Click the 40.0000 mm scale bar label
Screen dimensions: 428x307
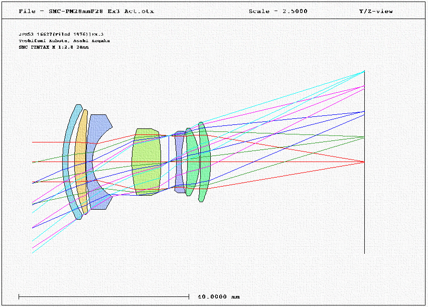coord(219,296)
